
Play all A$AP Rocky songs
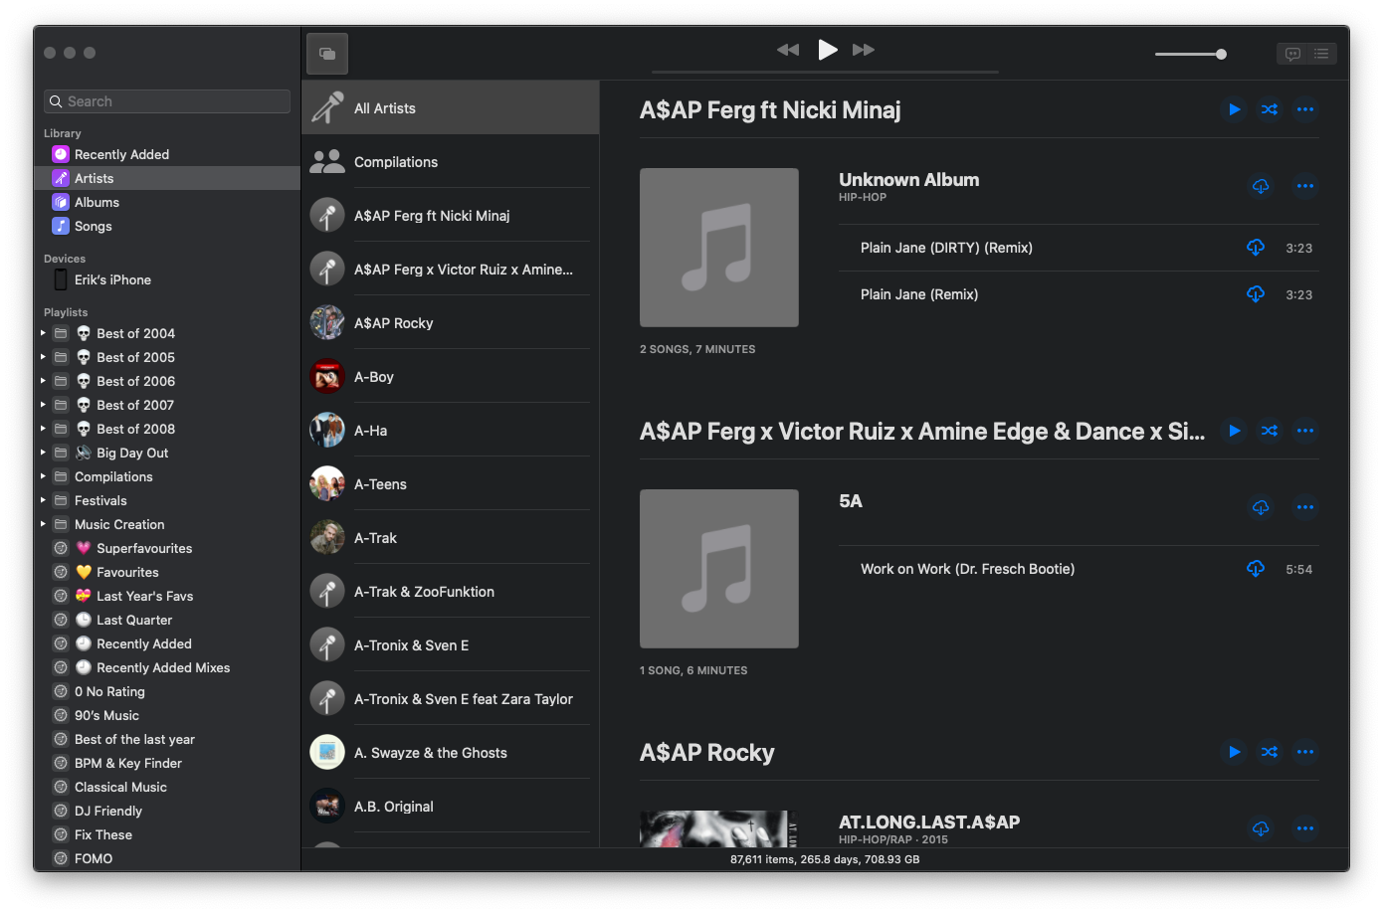[1234, 752]
